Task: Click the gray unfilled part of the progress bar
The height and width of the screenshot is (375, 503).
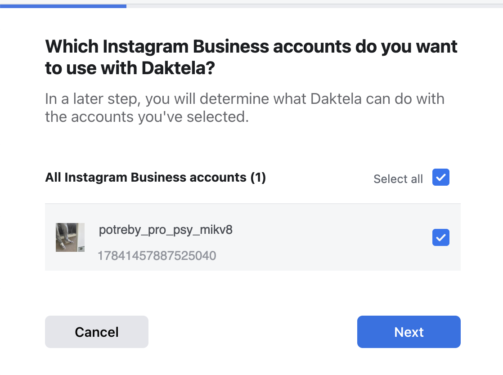Action: click(315, 6)
